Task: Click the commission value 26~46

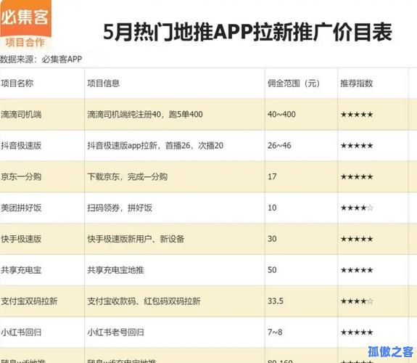Action: (279, 146)
